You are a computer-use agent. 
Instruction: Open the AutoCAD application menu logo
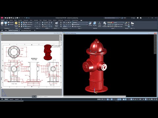tap(2, 18)
